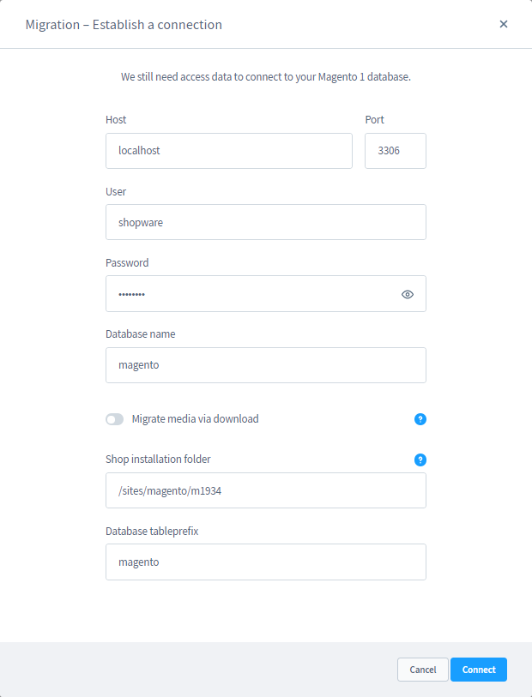The image size is (532, 697).
Task: Enable "Migrate media via download"
Action: pyautogui.click(x=114, y=419)
